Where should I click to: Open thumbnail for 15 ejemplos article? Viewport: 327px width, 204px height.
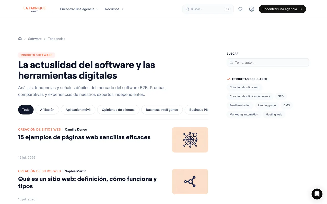click(x=190, y=140)
